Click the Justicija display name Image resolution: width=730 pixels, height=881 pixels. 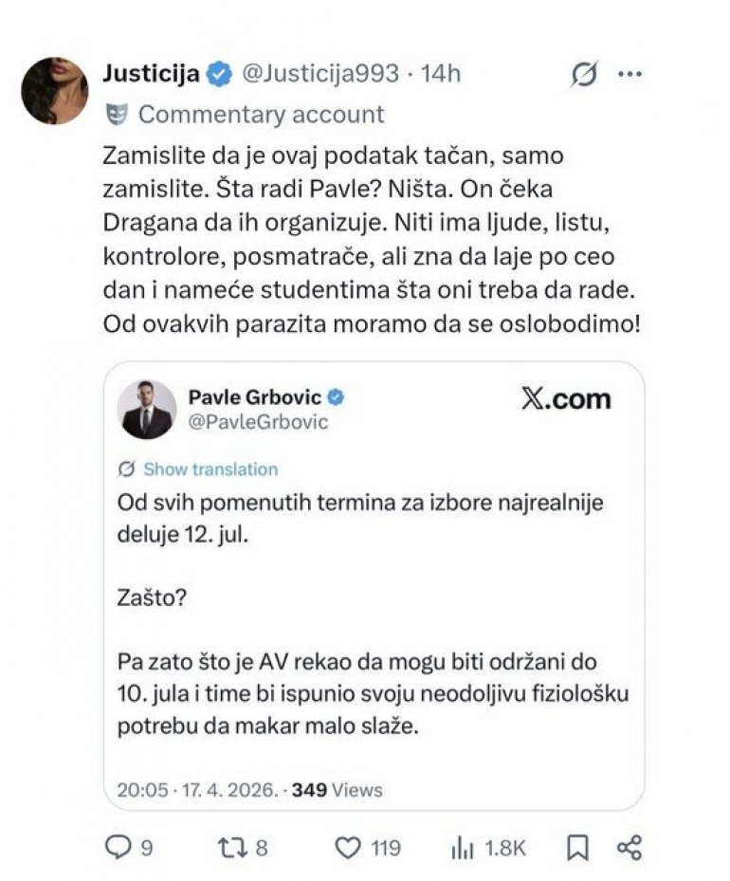pyautogui.click(x=151, y=74)
